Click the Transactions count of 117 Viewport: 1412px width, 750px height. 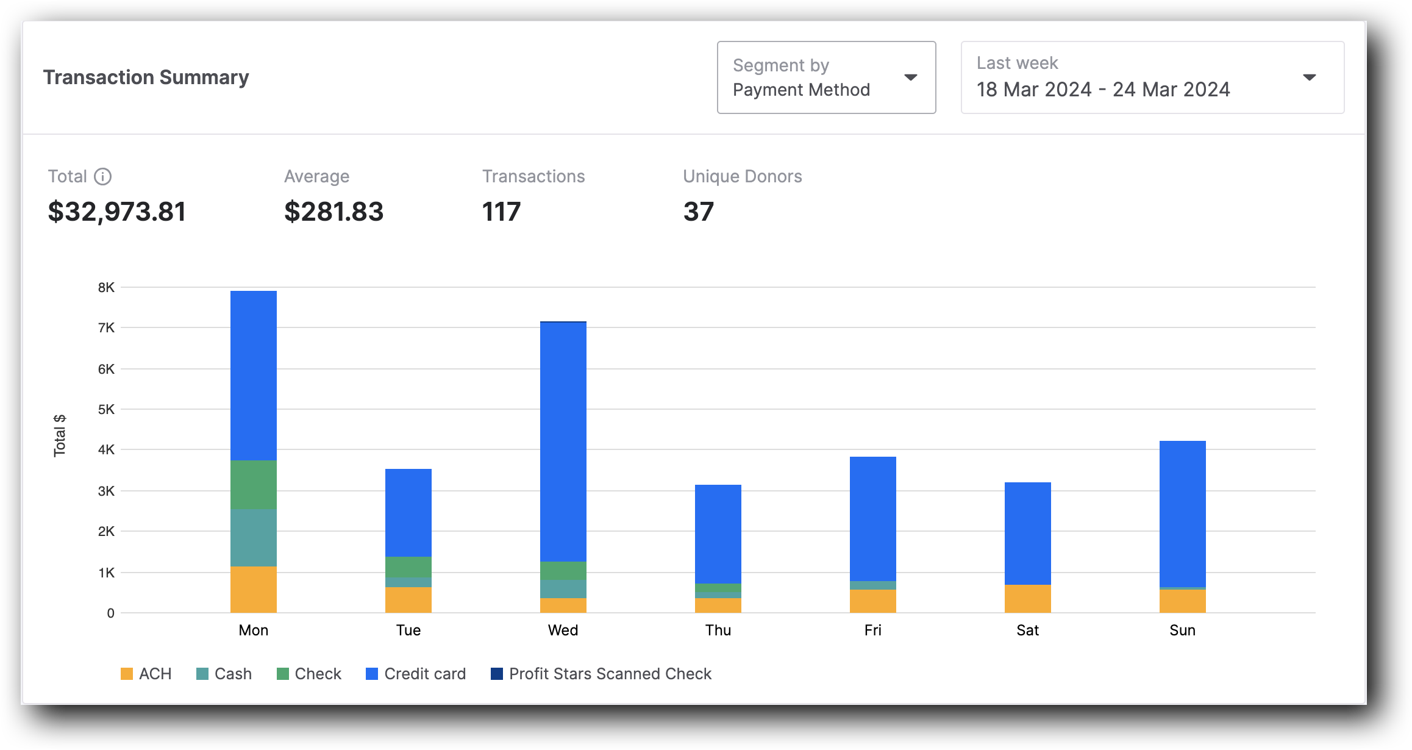tap(501, 212)
